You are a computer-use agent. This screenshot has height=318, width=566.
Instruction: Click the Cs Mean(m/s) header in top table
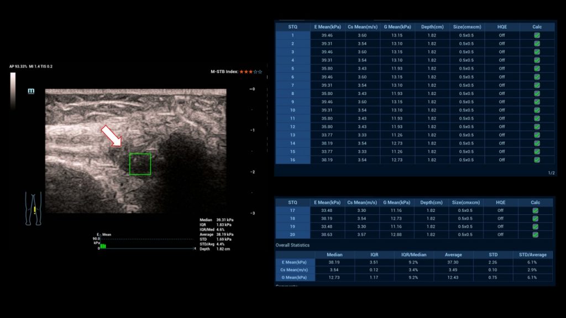(363, 26)
